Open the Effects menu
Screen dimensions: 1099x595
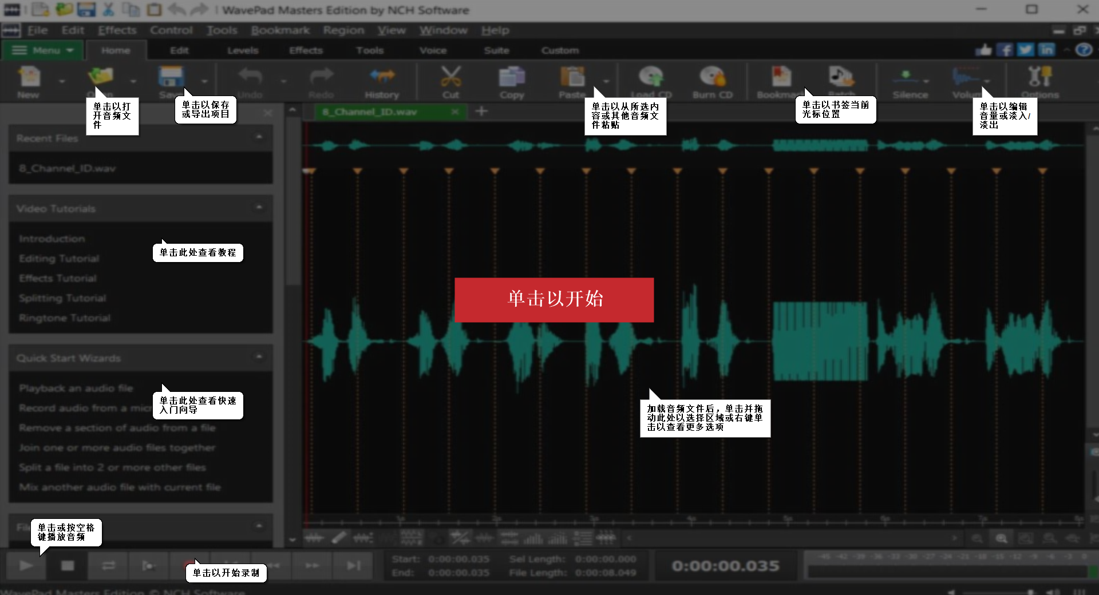click(116, 30)
